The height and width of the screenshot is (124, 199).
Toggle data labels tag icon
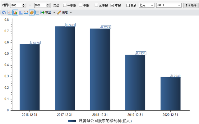[32, 12]
